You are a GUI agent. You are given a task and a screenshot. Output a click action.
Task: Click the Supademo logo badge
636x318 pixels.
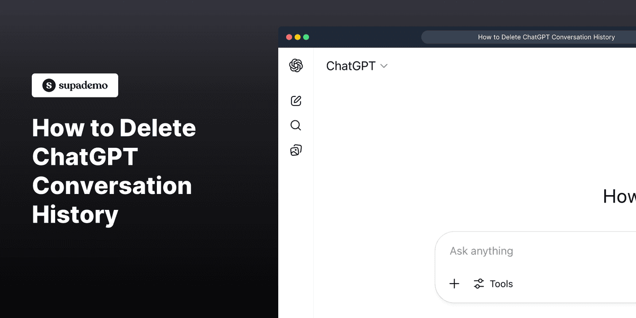pos(75,85)
